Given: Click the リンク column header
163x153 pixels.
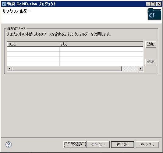Looking at the screenshot, I should pos(33,44).
